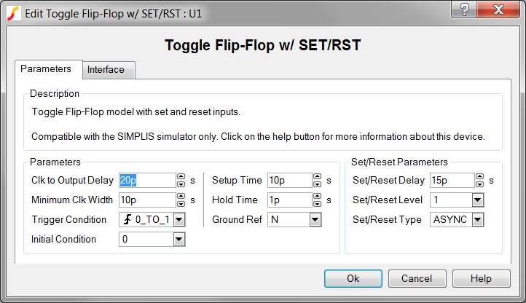This screenshot has height=303, width=526.
Task: Decrease Clk to Output Delay with down arrow
Action: click(x=181, y=184)
